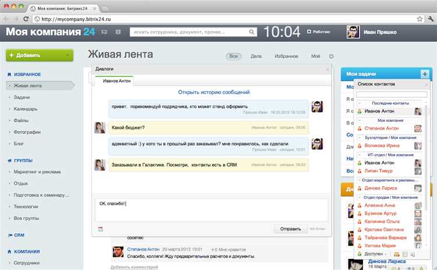The height and width of the screenshot is (270, 437).
Task: Toggle the Работаю working-day status
Action: click(x=319, y=32)
